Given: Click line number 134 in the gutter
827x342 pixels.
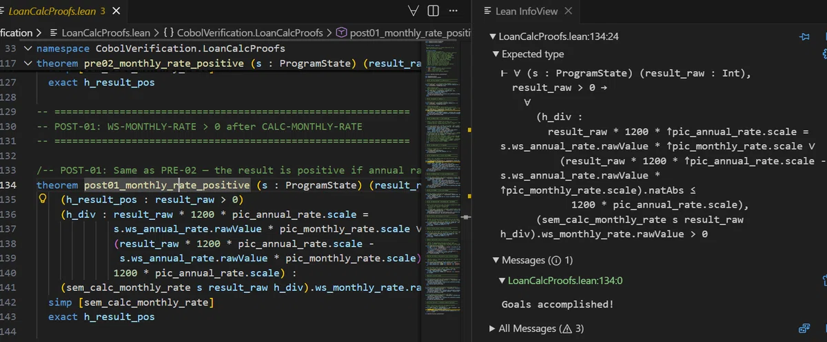Looking at the screenshot, I should tap(9, 185).
